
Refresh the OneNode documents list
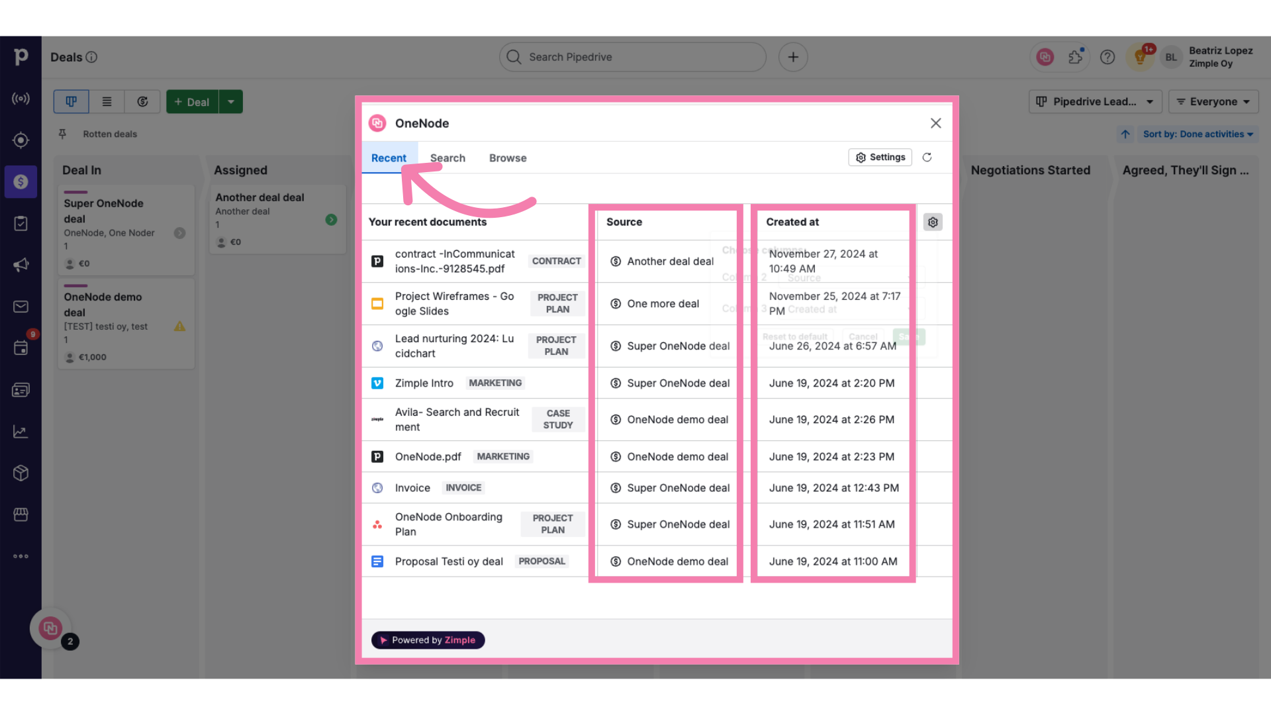pyautogui.click(x=927, y=158)
